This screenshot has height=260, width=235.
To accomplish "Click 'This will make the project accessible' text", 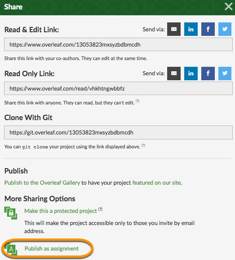I will coord(109,227).
